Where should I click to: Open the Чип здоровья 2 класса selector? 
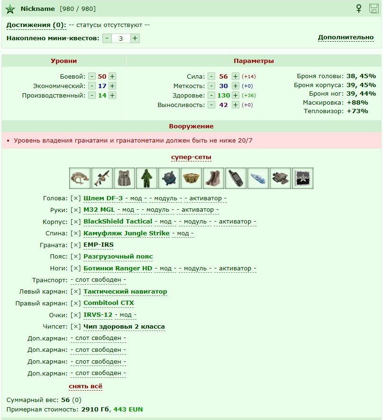tap(124, 327)
